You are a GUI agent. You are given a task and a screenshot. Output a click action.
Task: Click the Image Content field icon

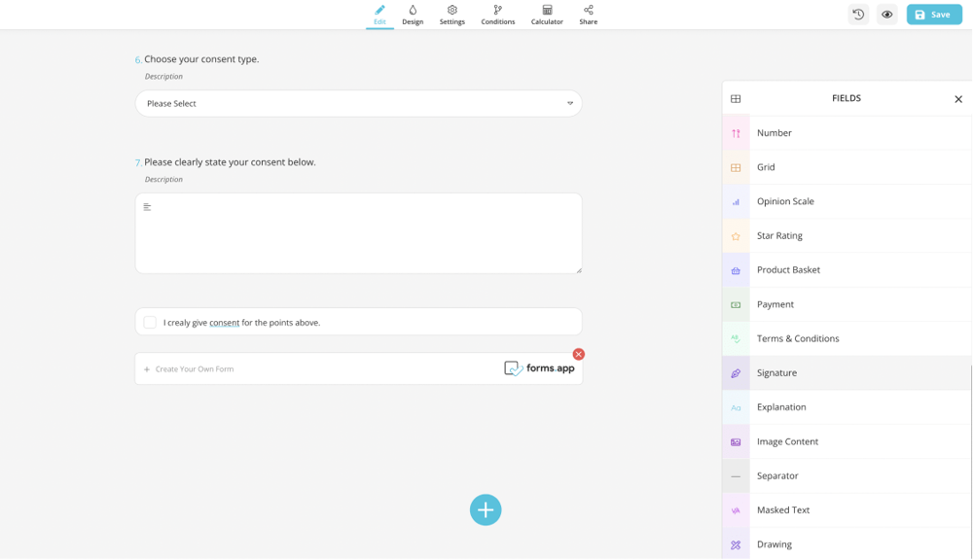pyautogui.click(x=736, y=441)
